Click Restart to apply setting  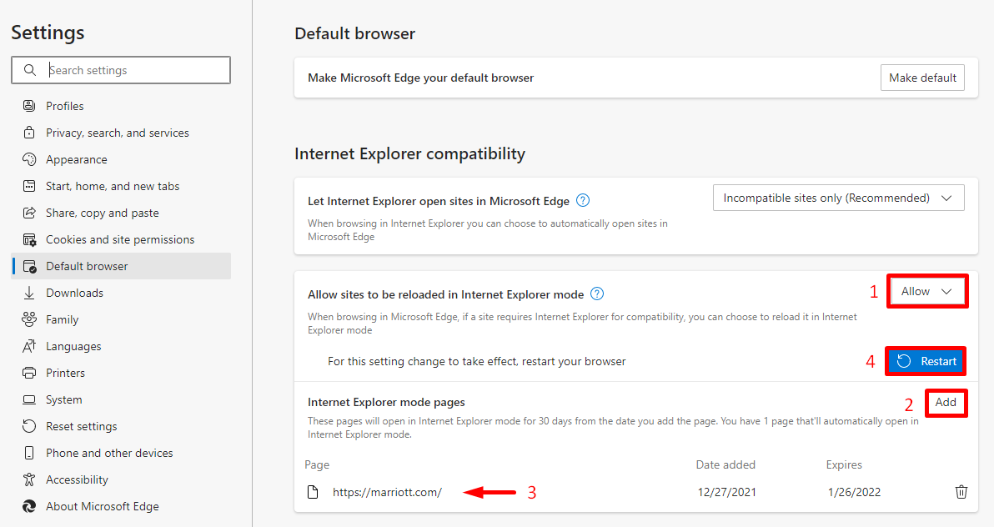point(926,361)
